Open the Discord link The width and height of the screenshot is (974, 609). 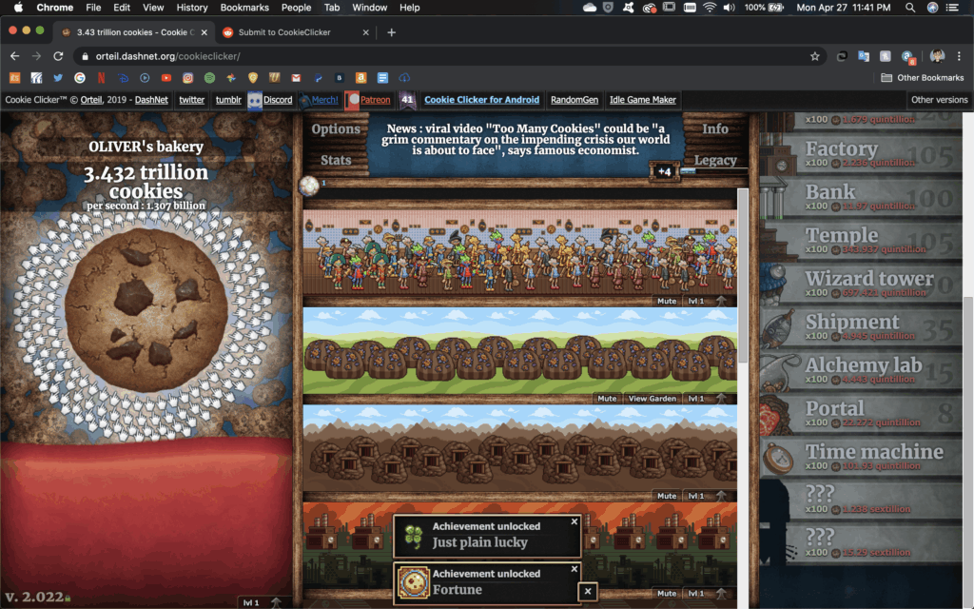click(278, 99)
